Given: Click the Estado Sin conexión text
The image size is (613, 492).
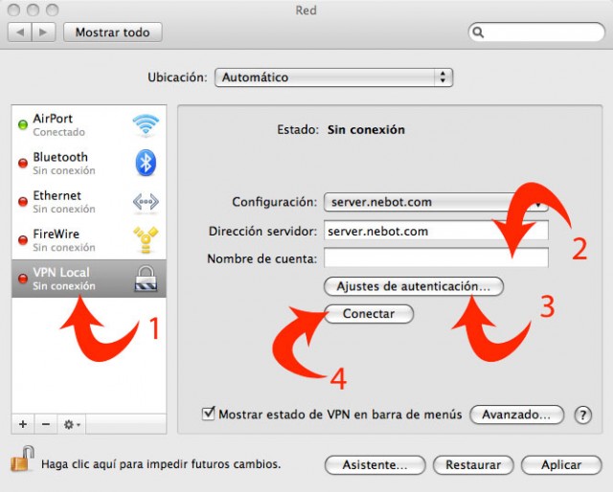Looking at the screenshot, I should 341,130.
